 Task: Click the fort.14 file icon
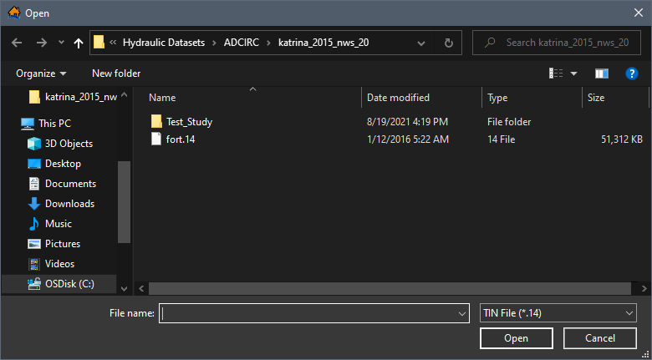click(156, 139)
